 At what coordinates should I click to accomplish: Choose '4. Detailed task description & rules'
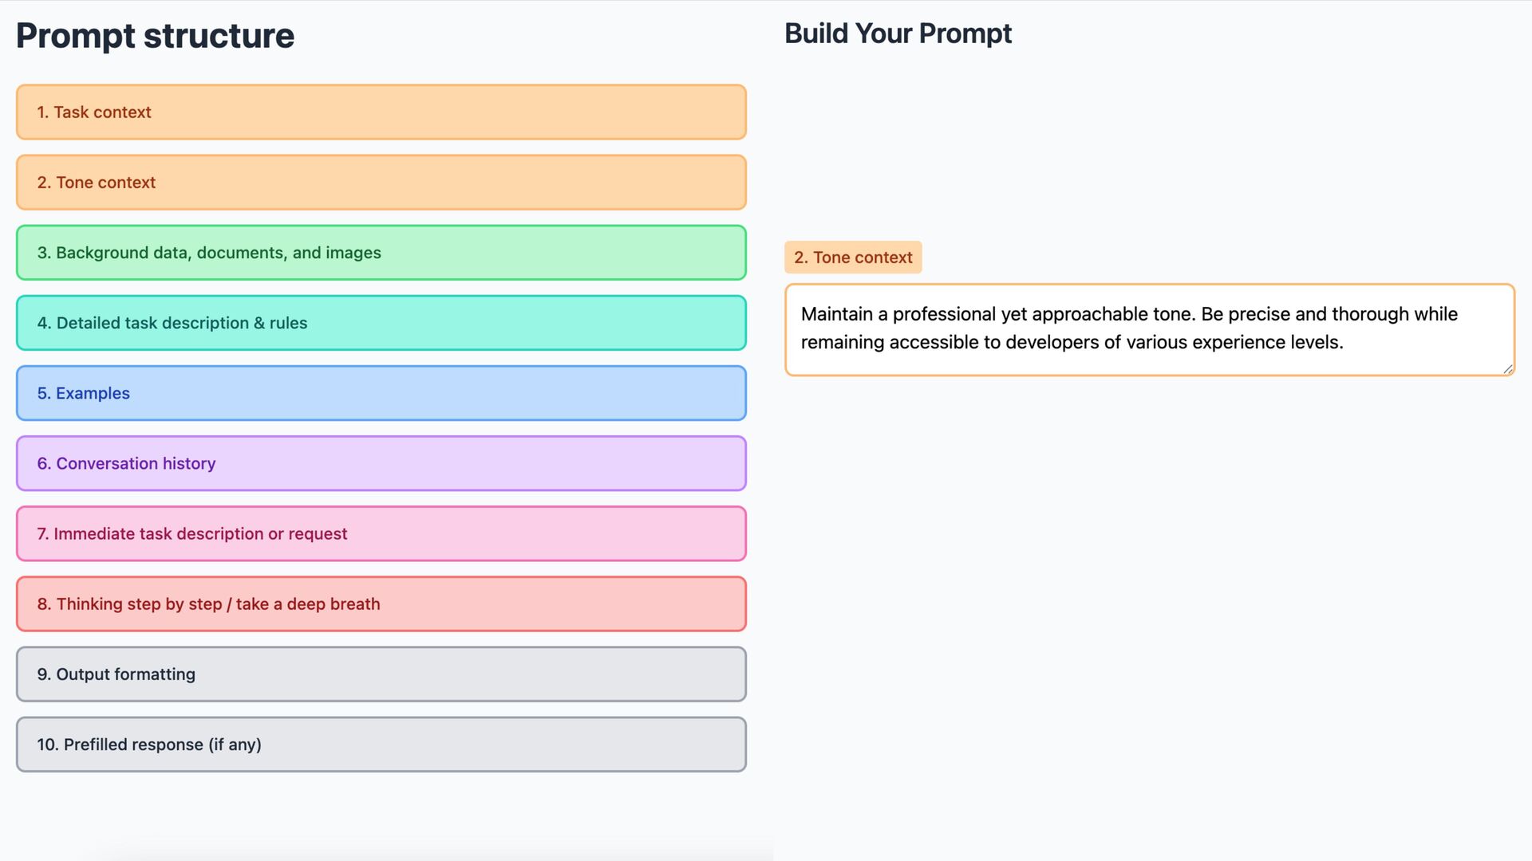pyautogui.click(x=381, y=323)
